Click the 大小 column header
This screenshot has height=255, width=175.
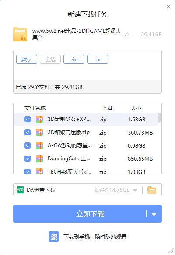coord(136,108)
